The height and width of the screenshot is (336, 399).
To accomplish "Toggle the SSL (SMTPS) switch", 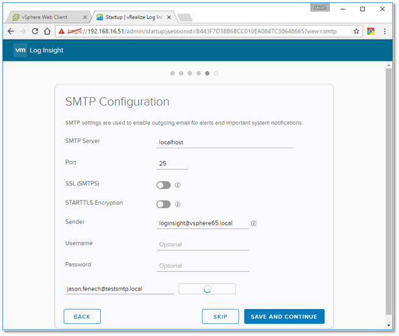I will pos(164,185).
